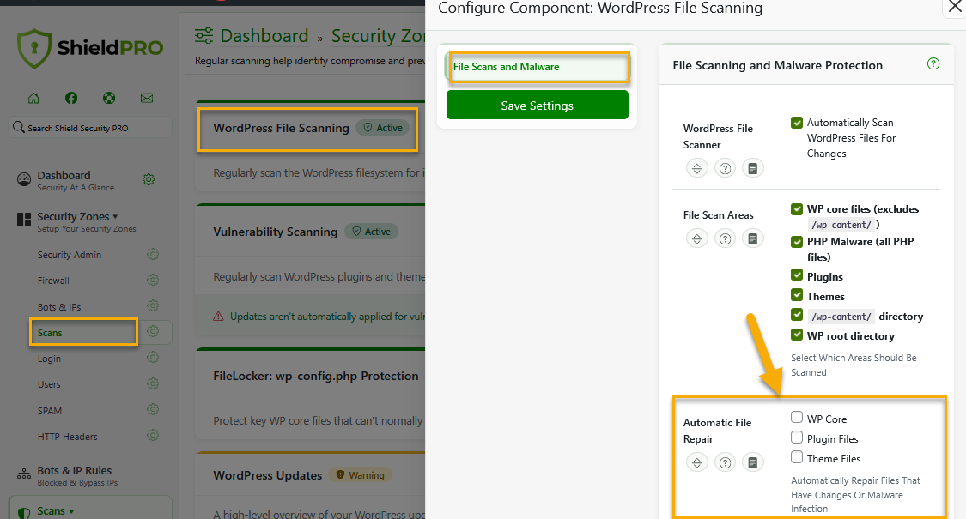The width and height of the screenshot is (966, 519).
Task: Click green help icon beside File Scanning heading
Action: pyautogui.click(x=933, y=64)
